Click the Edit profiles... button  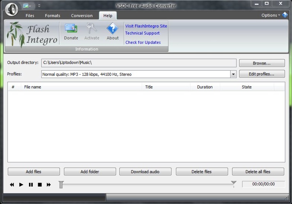(262, 74)
